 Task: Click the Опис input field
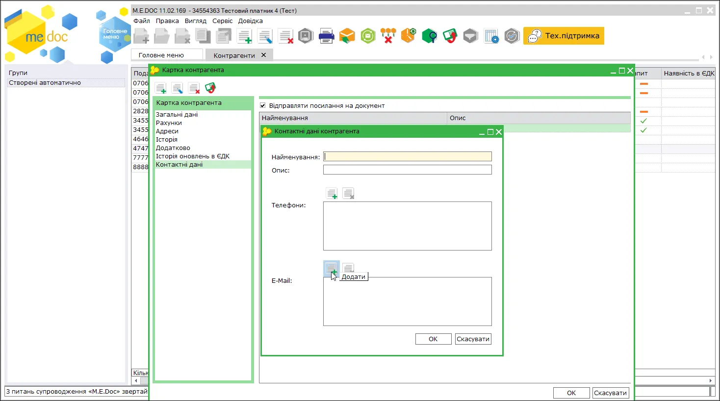(407, 170)
